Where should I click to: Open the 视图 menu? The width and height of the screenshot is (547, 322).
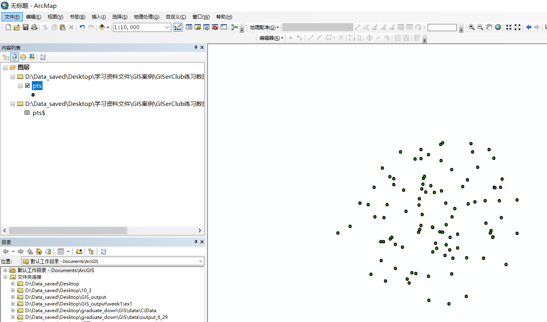click(x=55, y=17)
